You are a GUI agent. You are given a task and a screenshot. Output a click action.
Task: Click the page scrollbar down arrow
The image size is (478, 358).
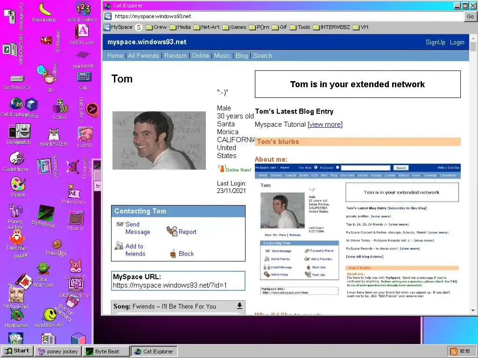473,310
